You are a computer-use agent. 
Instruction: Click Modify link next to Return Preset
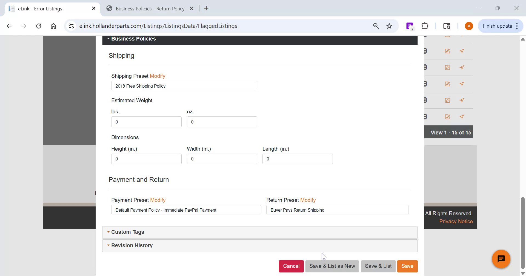308,200
